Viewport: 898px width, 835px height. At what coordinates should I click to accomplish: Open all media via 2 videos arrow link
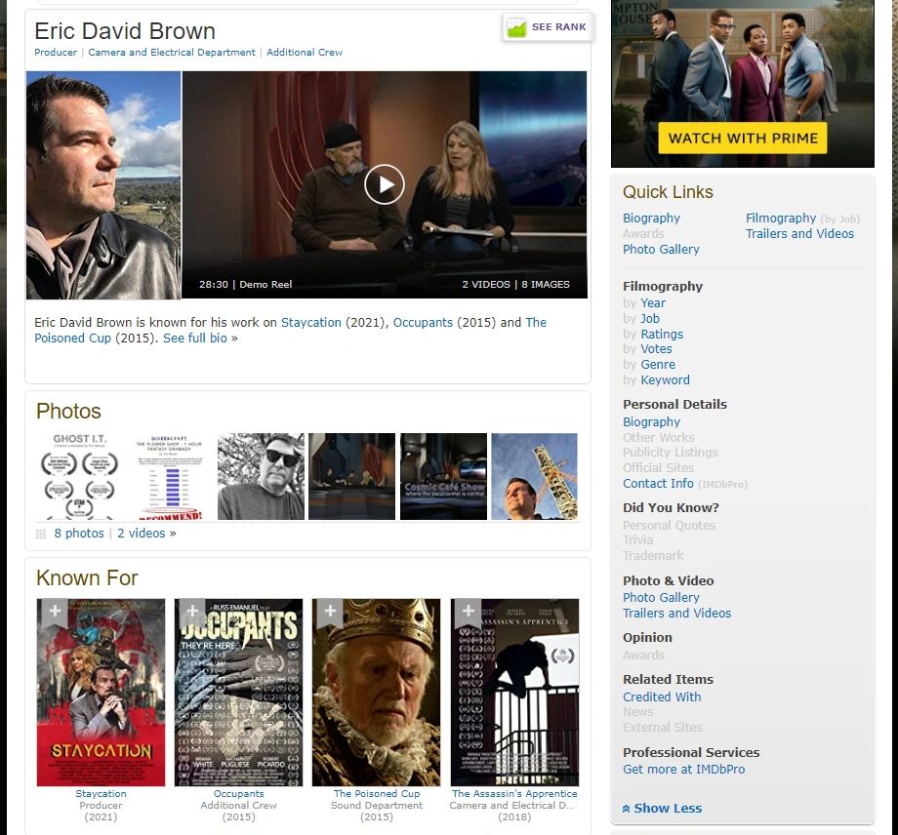click(x=146, y=534)
